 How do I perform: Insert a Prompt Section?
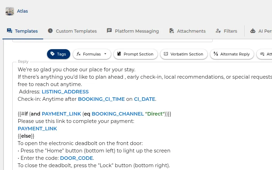135,54
